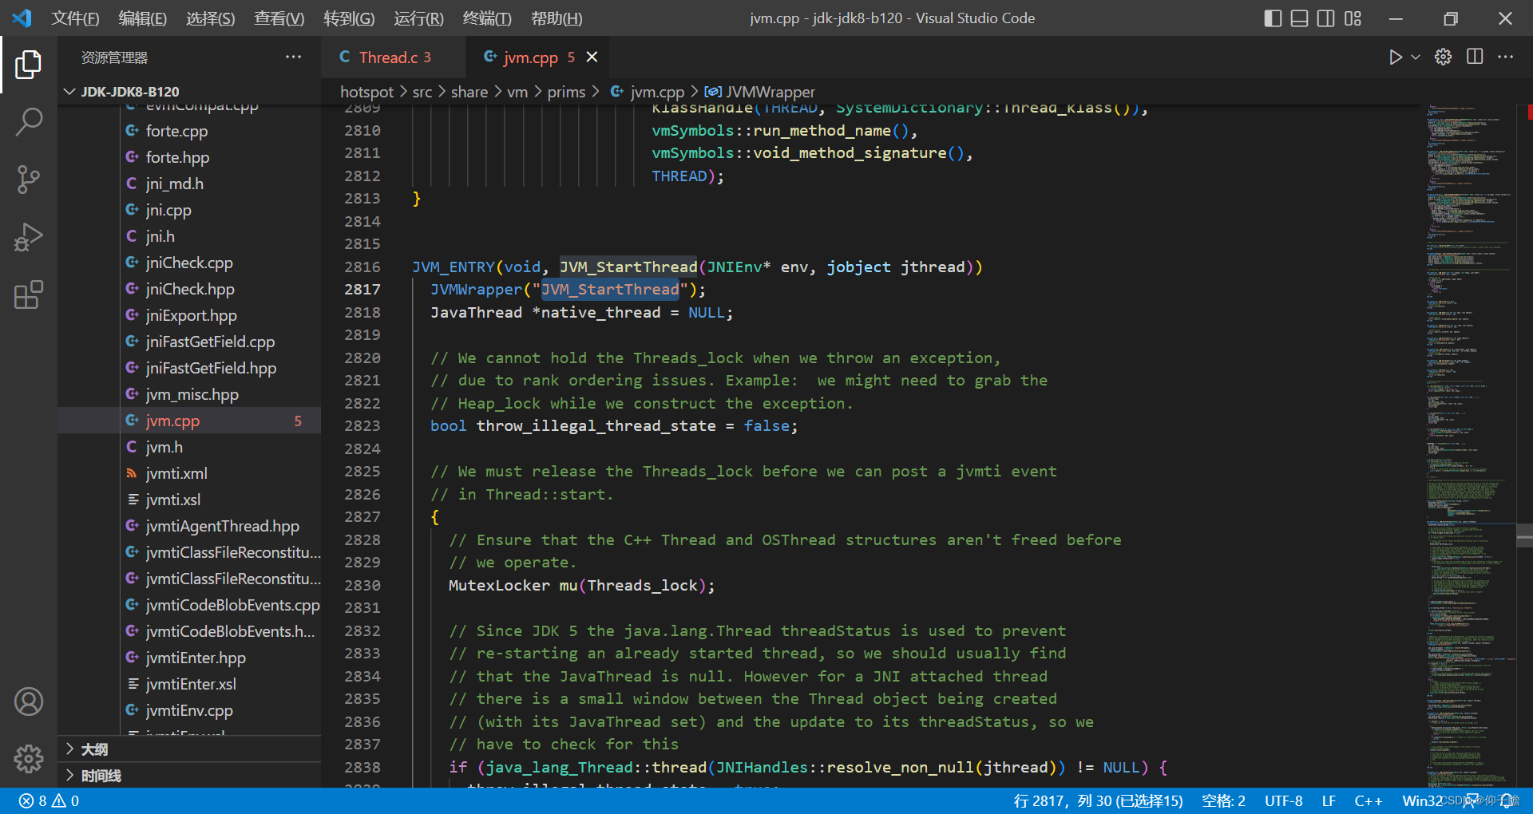The width and height of the screenshot is (1533, 814).
Task: Open problems from errors and warnings status
Action: pyautogui.click(x=49, y=800)
